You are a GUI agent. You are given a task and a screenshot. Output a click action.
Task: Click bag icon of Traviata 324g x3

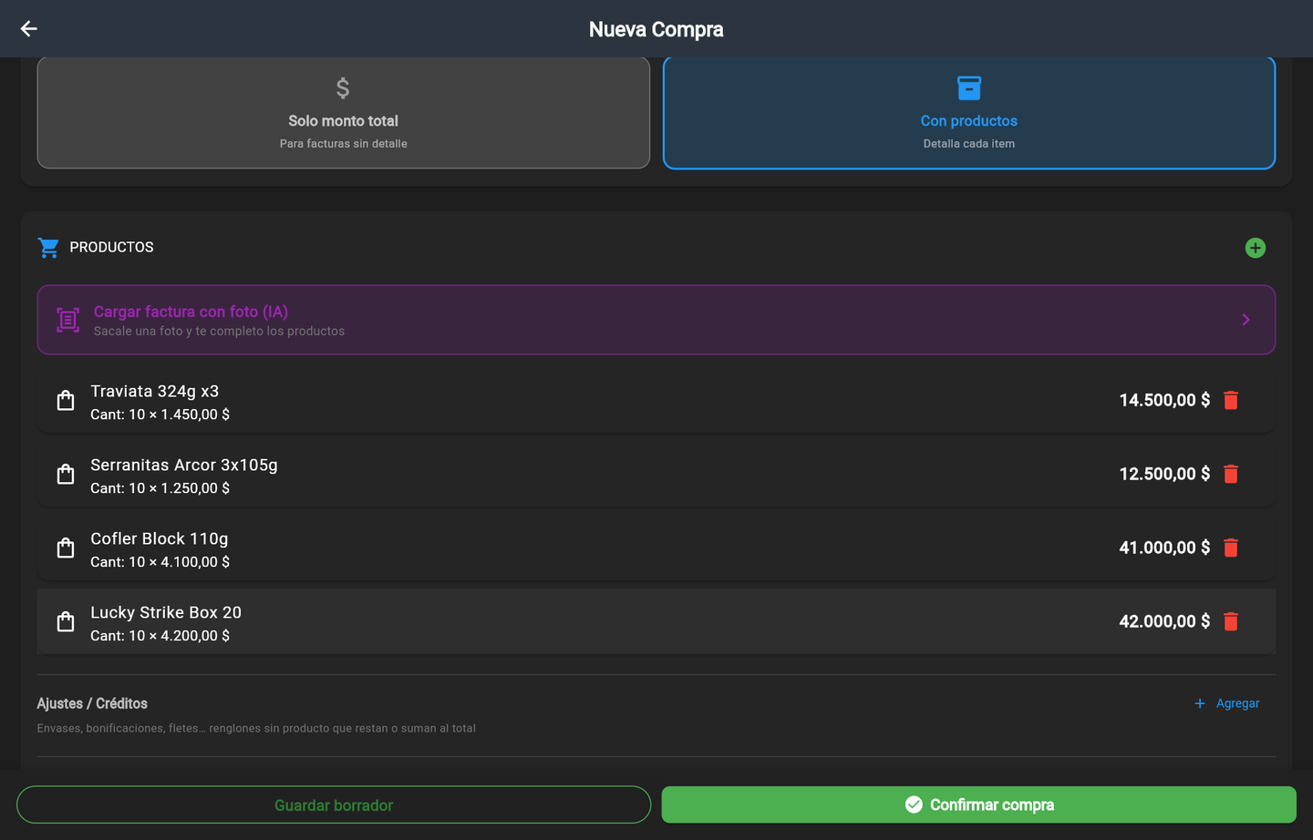[66, 401]
